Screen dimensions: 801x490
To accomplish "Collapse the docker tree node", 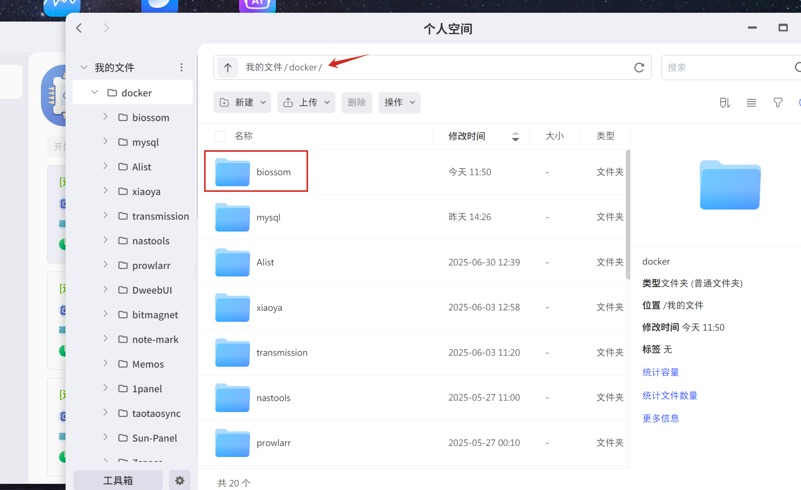I will (x=95, y=92).
